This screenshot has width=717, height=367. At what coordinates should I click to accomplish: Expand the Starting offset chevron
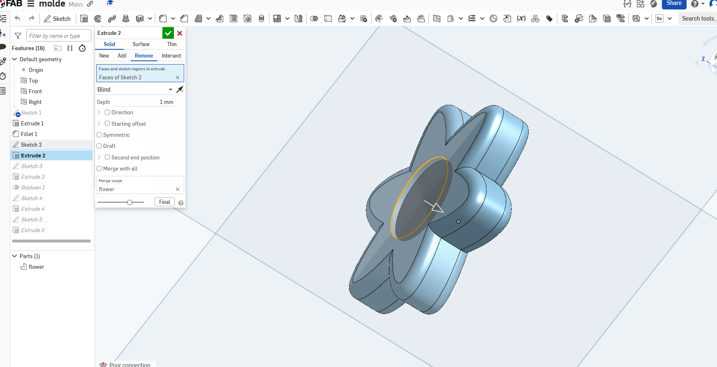pos(99,123)
